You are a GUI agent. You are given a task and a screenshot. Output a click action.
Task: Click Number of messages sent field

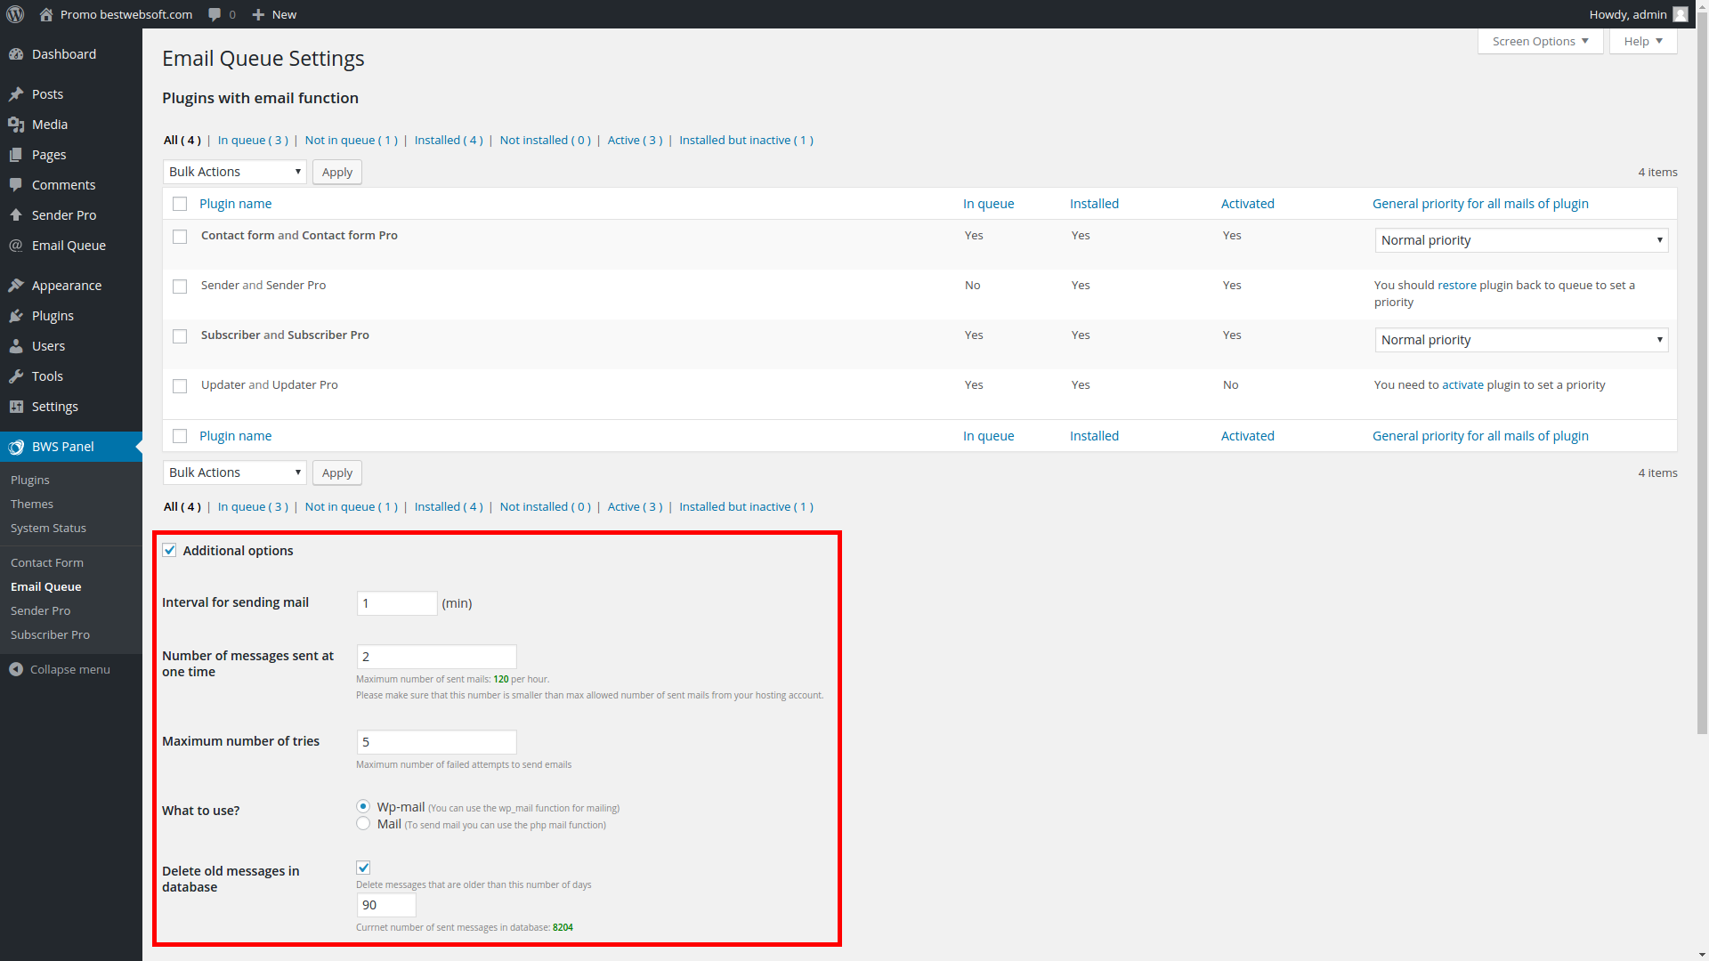[x=436, y=657]
